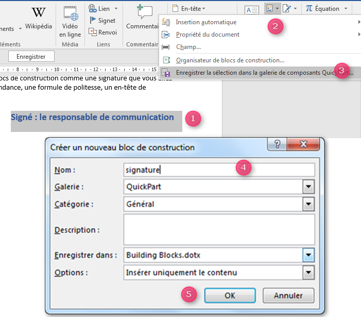361x317 pixels.
Task: Click the selected text 'Signé : le responsable de communication'
Action: click(92, 117)
